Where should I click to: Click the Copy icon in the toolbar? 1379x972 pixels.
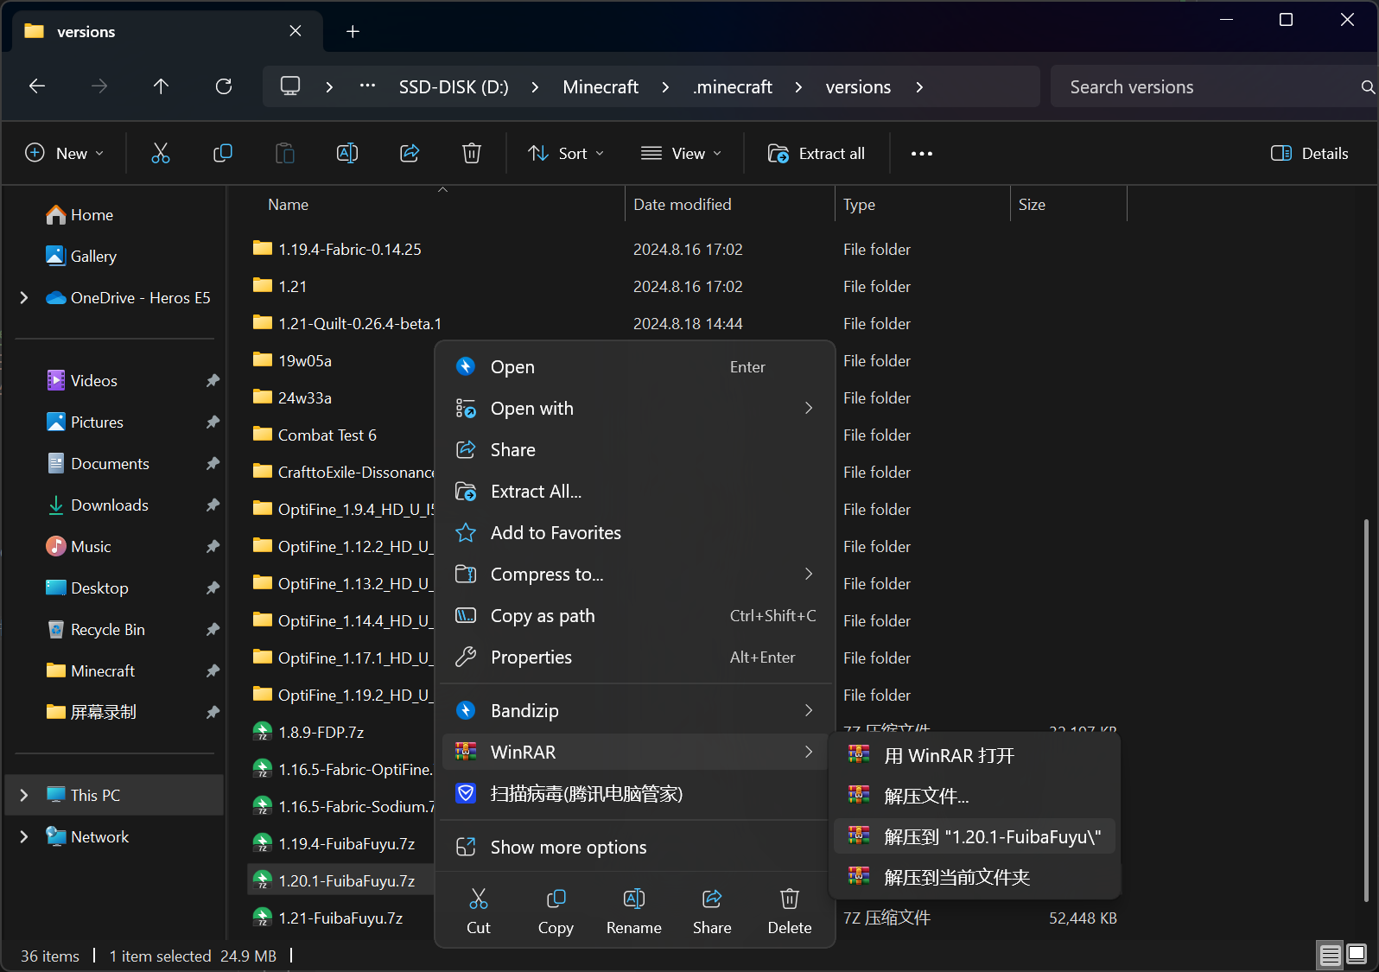223,153
